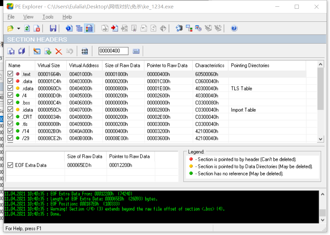This screenshot has width=330, height=235.
Task: Click the status bar text For Help, press F1
Action: click(23, 229)
